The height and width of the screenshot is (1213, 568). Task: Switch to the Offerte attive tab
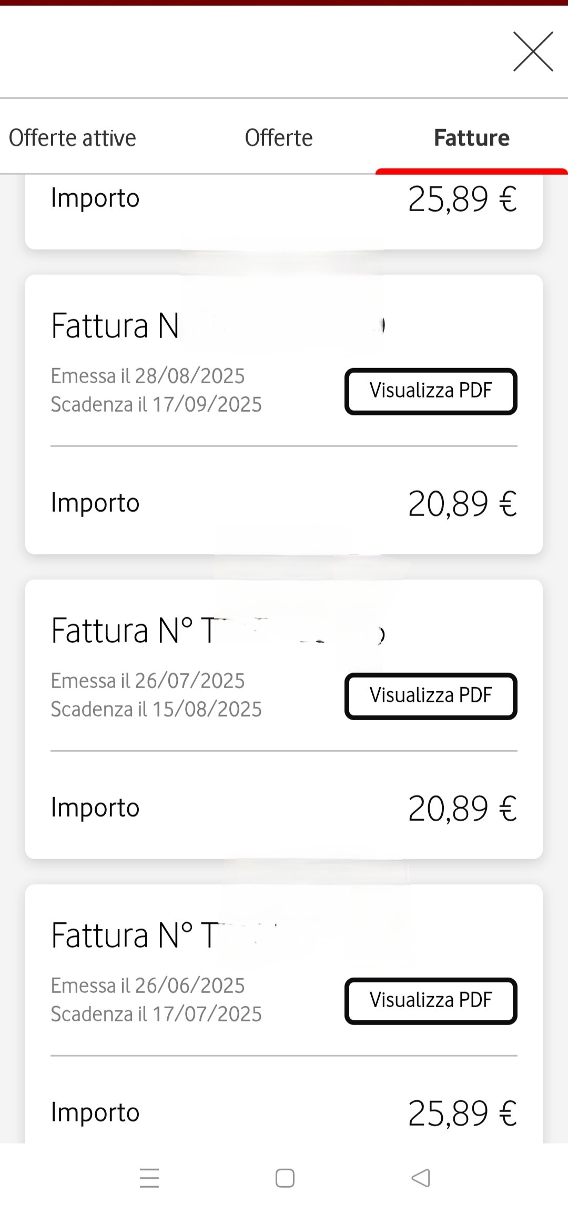pos(73,138)
